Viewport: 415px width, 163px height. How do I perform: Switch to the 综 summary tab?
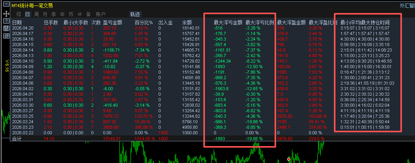[19, 14]
